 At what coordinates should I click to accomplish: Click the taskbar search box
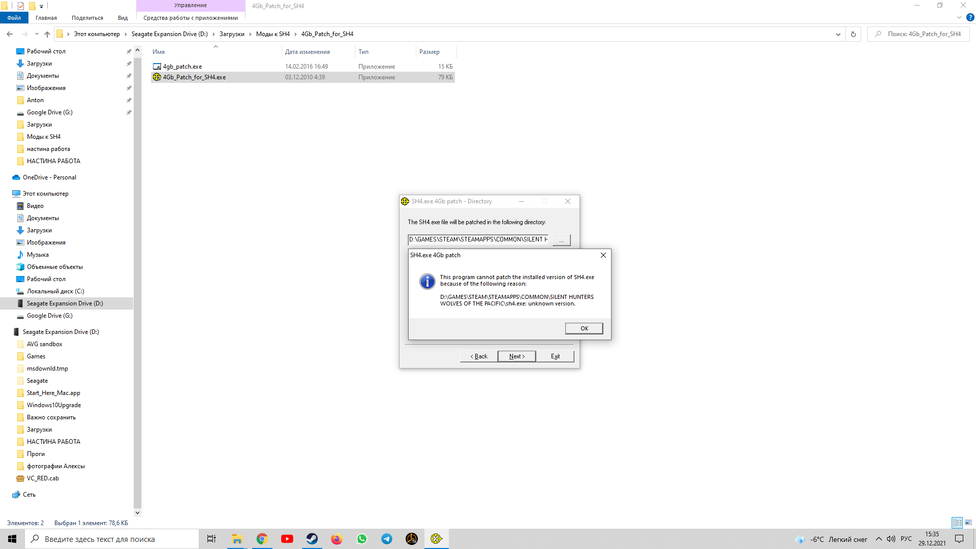pos(112,539)
